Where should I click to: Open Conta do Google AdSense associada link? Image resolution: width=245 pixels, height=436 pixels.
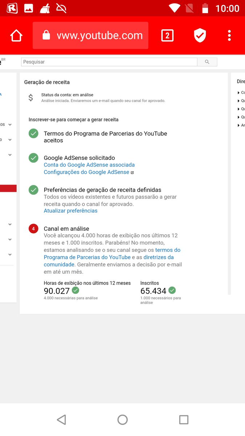click(x=89, y=165)
